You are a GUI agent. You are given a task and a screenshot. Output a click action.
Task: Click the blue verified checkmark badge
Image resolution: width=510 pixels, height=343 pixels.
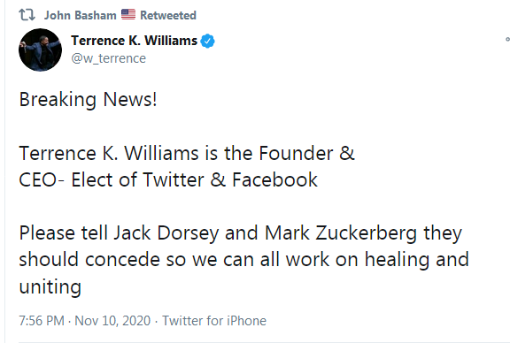207,41
